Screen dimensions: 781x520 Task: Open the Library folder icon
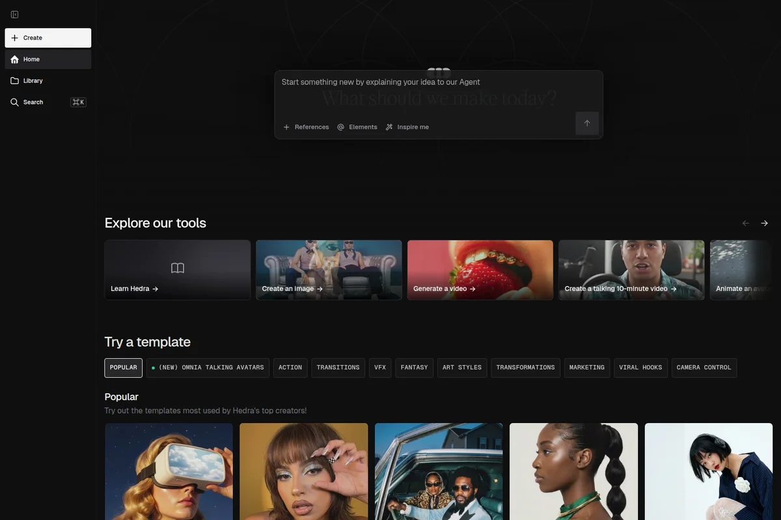tap(14, 80)
